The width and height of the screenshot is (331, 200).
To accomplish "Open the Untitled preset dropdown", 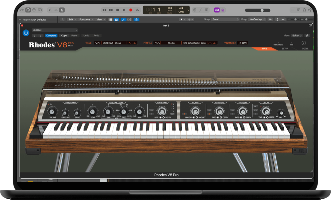I will (x=55, y=30).
